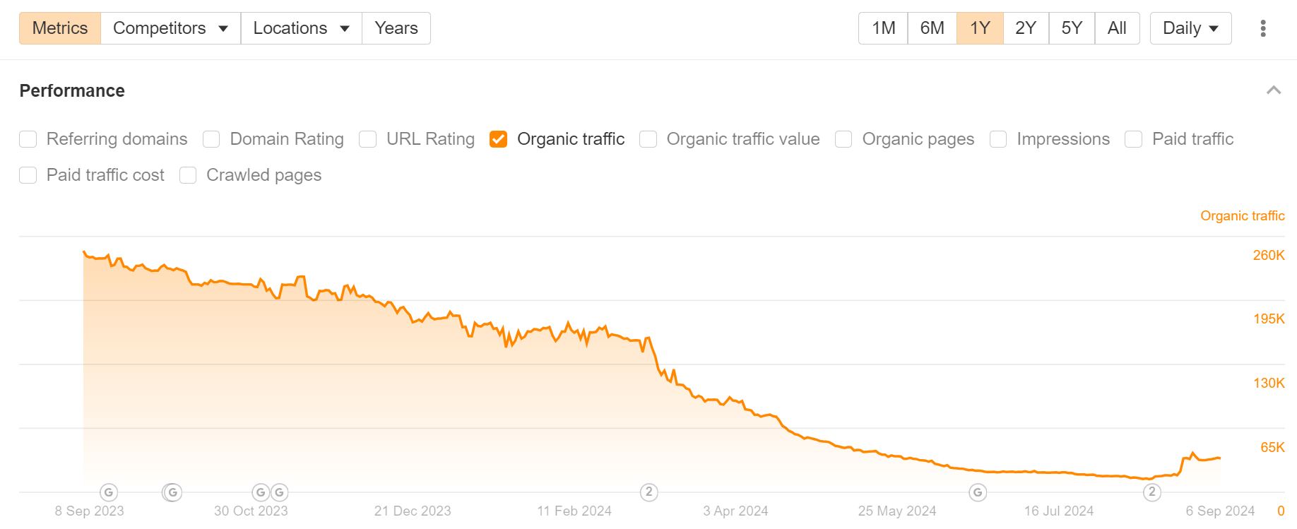Click the Google update marker near 8 Sep 2023
The width and height of the screenshot is (1297, 529).
coord(109,492)
